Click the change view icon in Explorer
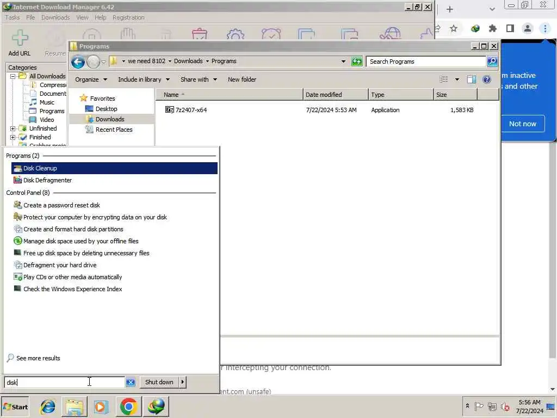The height and width of the screenshot is (418, 557). click(x=444, y=79)
